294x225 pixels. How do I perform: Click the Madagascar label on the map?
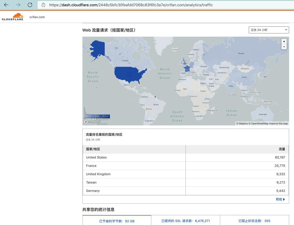point(212,111)
